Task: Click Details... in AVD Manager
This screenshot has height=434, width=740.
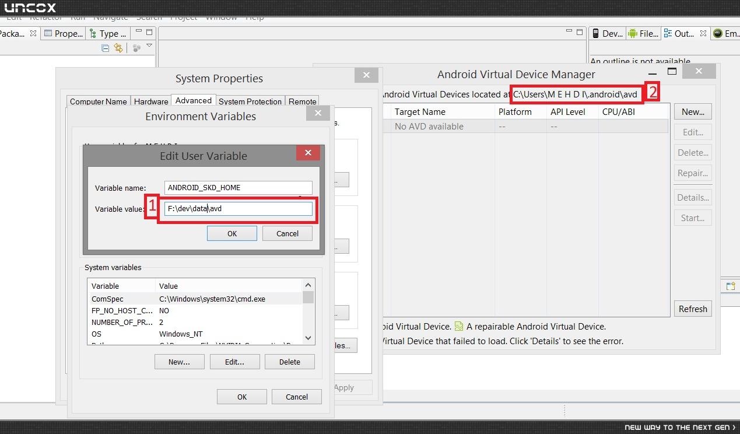Action: tap(693, 197)
